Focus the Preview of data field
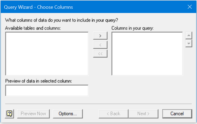 click(47, 91)
